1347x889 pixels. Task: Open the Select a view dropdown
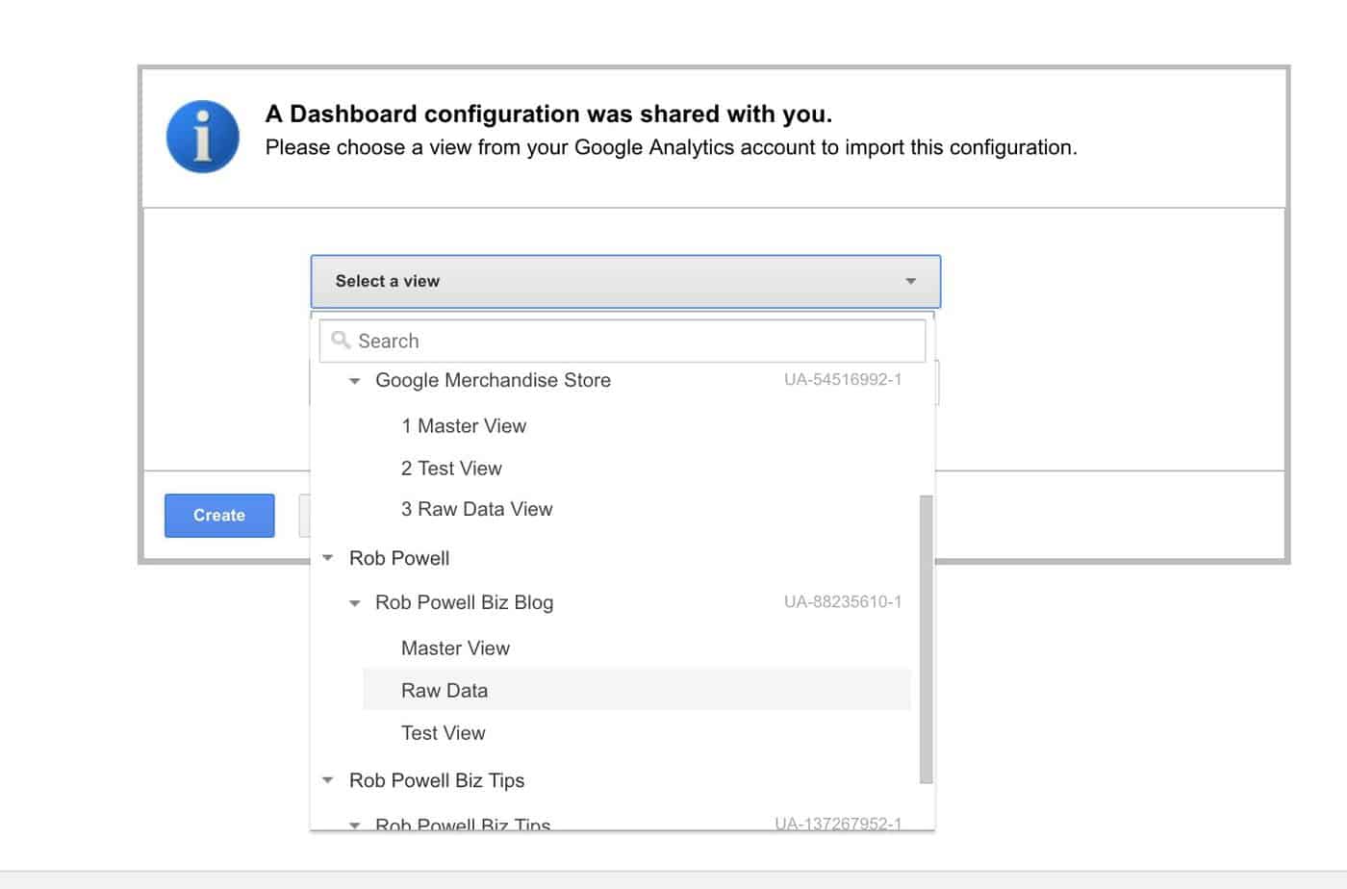624,281
